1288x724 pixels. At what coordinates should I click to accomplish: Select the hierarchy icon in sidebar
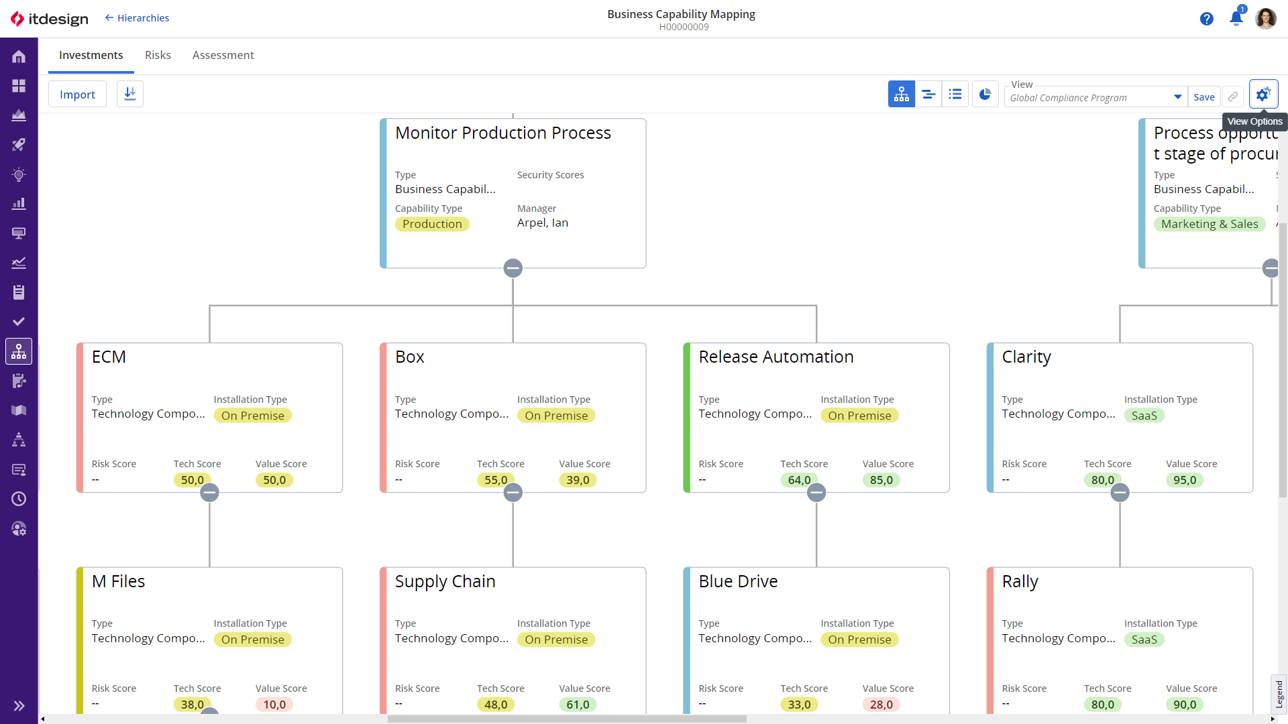pos(19,351)
